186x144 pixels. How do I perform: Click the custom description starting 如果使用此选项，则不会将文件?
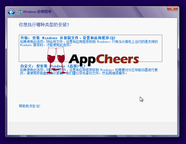click(x=89, y=71)
